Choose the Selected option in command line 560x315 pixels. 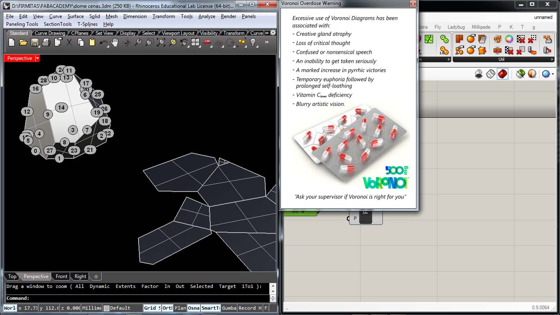201,286
